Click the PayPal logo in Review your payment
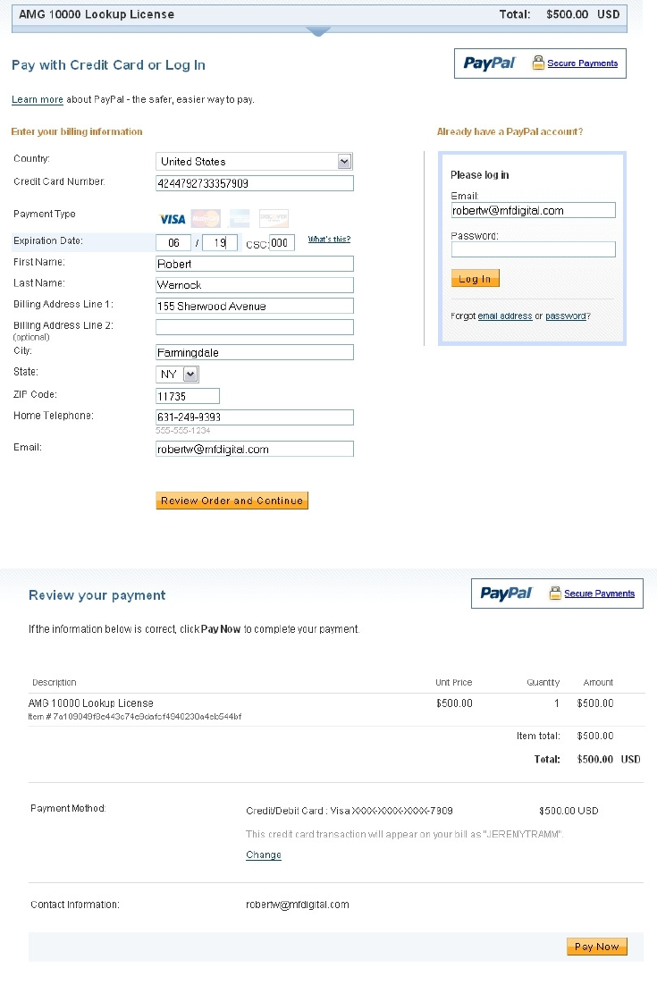The image size is (657, 985). click(x=506, y=594)
